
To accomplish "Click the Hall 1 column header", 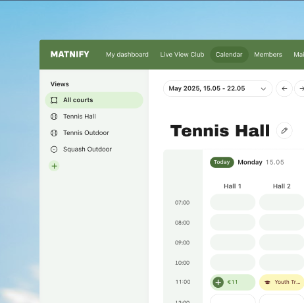I will (232, 186).
